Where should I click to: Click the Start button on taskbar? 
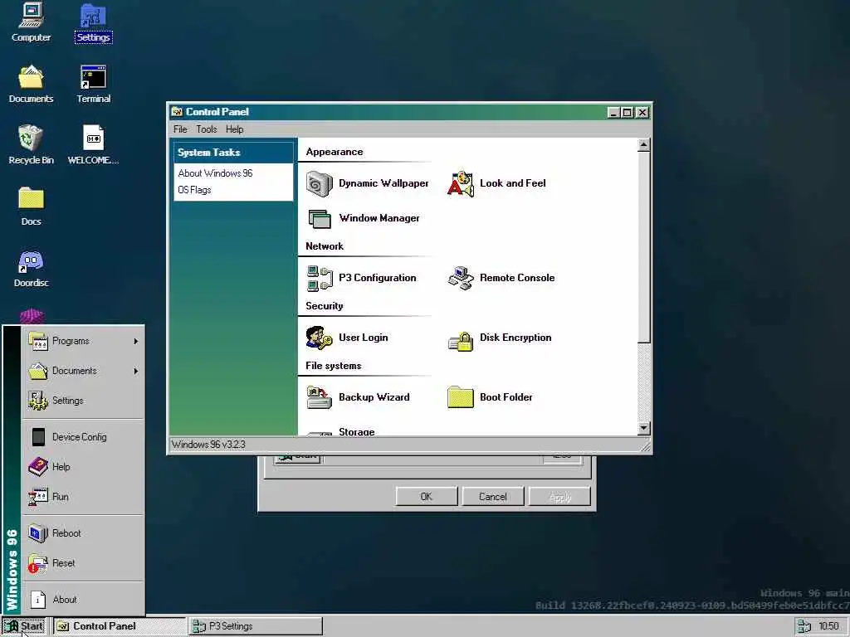25,626
